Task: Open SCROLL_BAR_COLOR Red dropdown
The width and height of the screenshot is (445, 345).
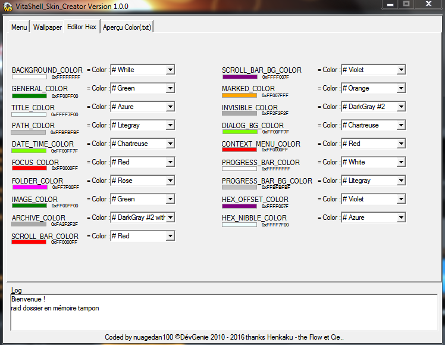Action: pyautogui.click(x=170, y=236)
